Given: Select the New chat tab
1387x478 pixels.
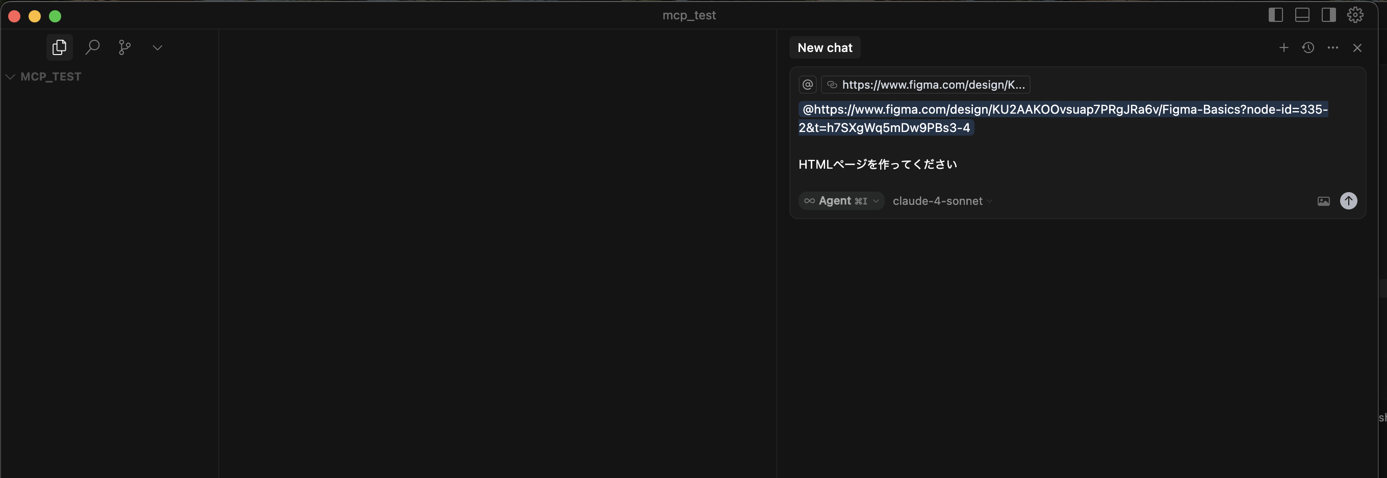Looking at the screenshot, I should click(825, 47).
